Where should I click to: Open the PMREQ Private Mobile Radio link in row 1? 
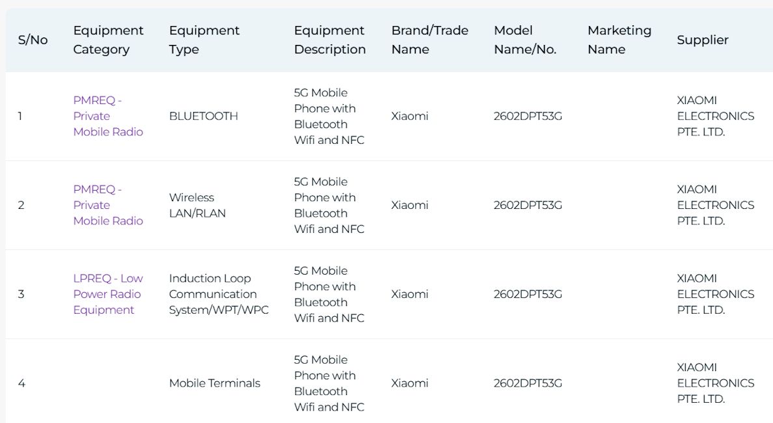click(x=107, y=116)
